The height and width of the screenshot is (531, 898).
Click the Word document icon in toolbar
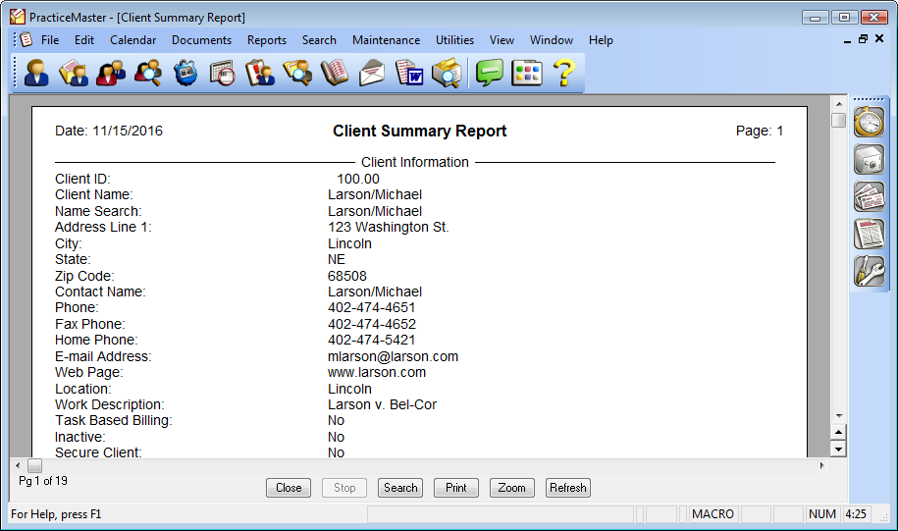(408, 74)
